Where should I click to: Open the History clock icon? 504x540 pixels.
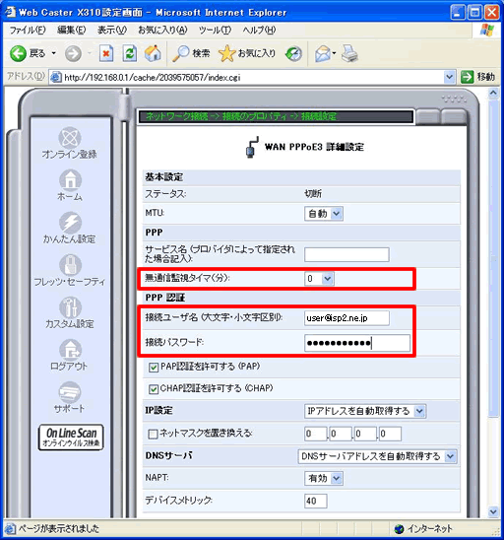(293, 54)
